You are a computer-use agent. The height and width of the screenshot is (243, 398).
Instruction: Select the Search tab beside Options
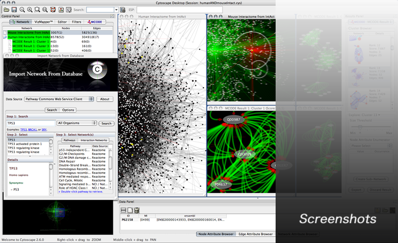coord(52,110)
